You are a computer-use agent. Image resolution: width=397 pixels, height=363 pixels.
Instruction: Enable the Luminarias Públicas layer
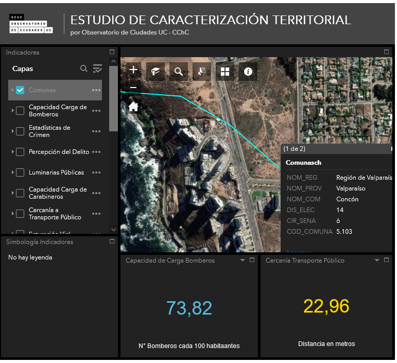click(x=20, y=172)
